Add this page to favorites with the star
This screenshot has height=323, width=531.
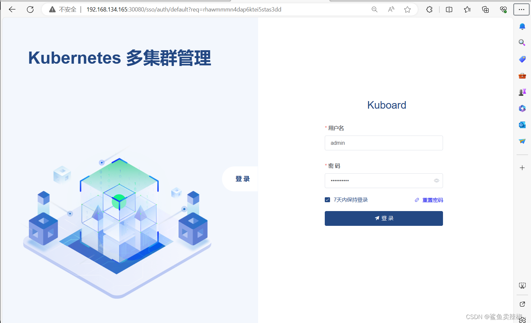click(408, 10)
